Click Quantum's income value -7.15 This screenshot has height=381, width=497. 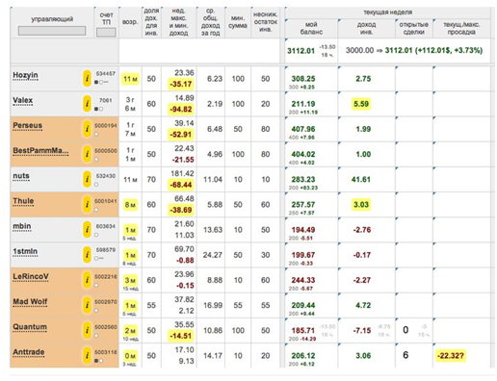point(362,330)
